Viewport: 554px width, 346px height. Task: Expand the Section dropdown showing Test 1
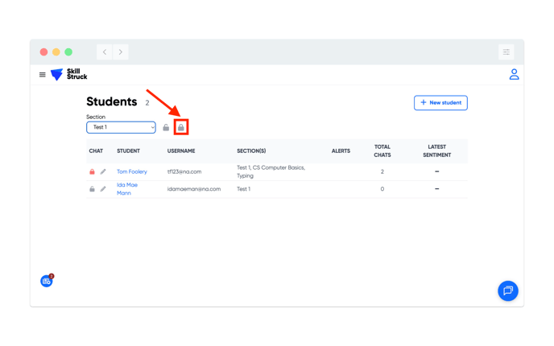(121, 127)
